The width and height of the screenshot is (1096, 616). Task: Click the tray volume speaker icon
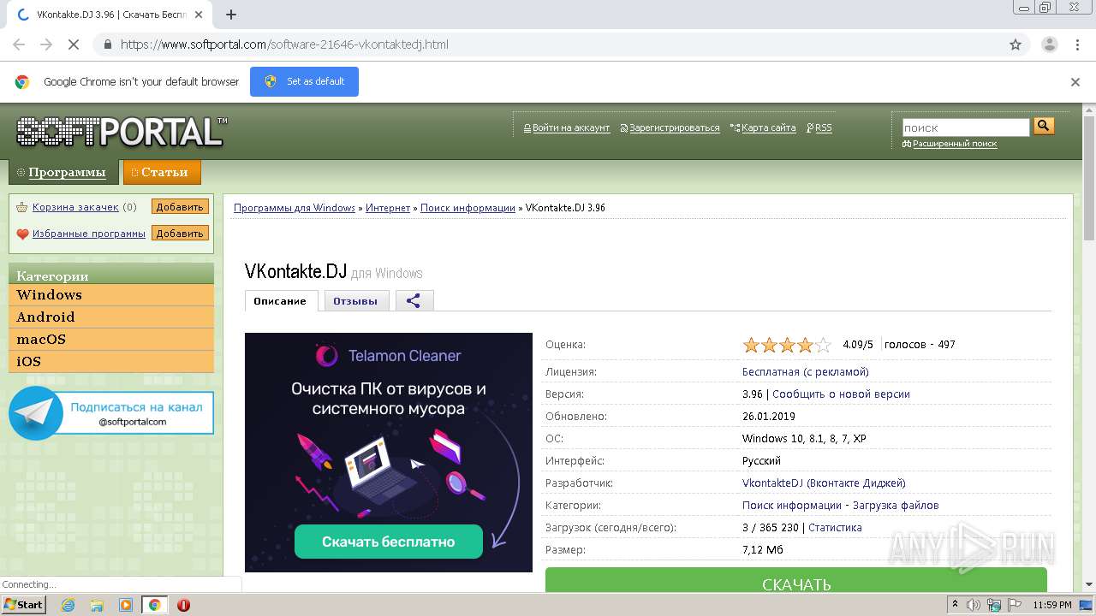974,605
